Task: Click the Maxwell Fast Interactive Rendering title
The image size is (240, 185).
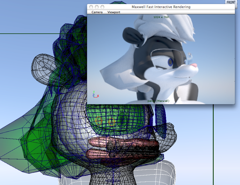Action: point(161,7)
